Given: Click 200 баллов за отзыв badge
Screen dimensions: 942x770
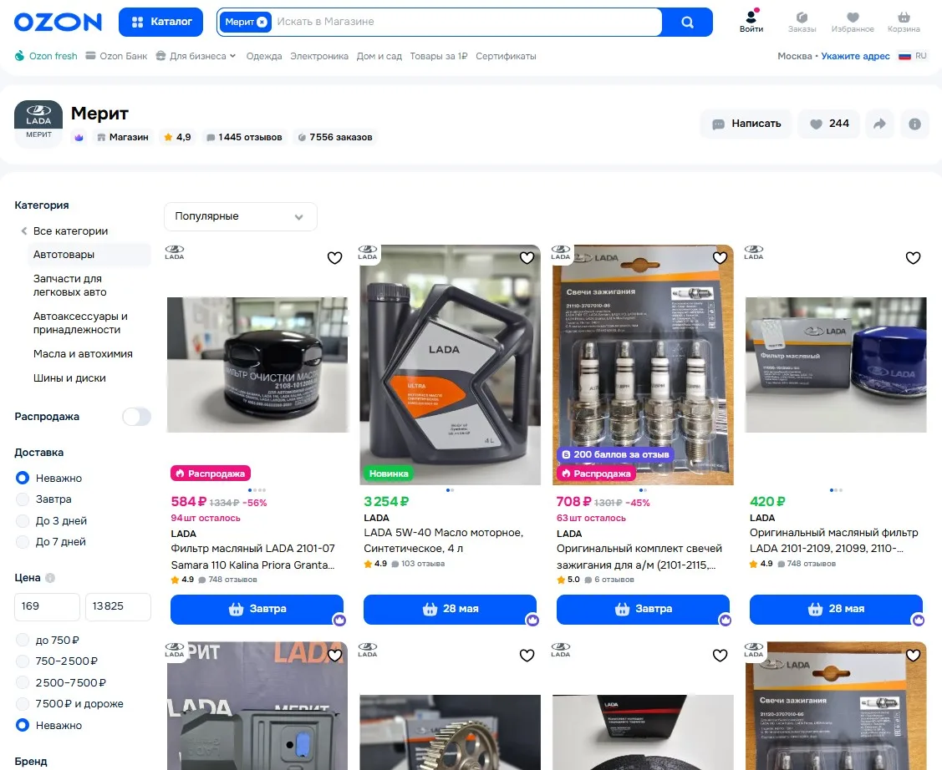Looking at the screenshot, I should click(x=615, y=454).
